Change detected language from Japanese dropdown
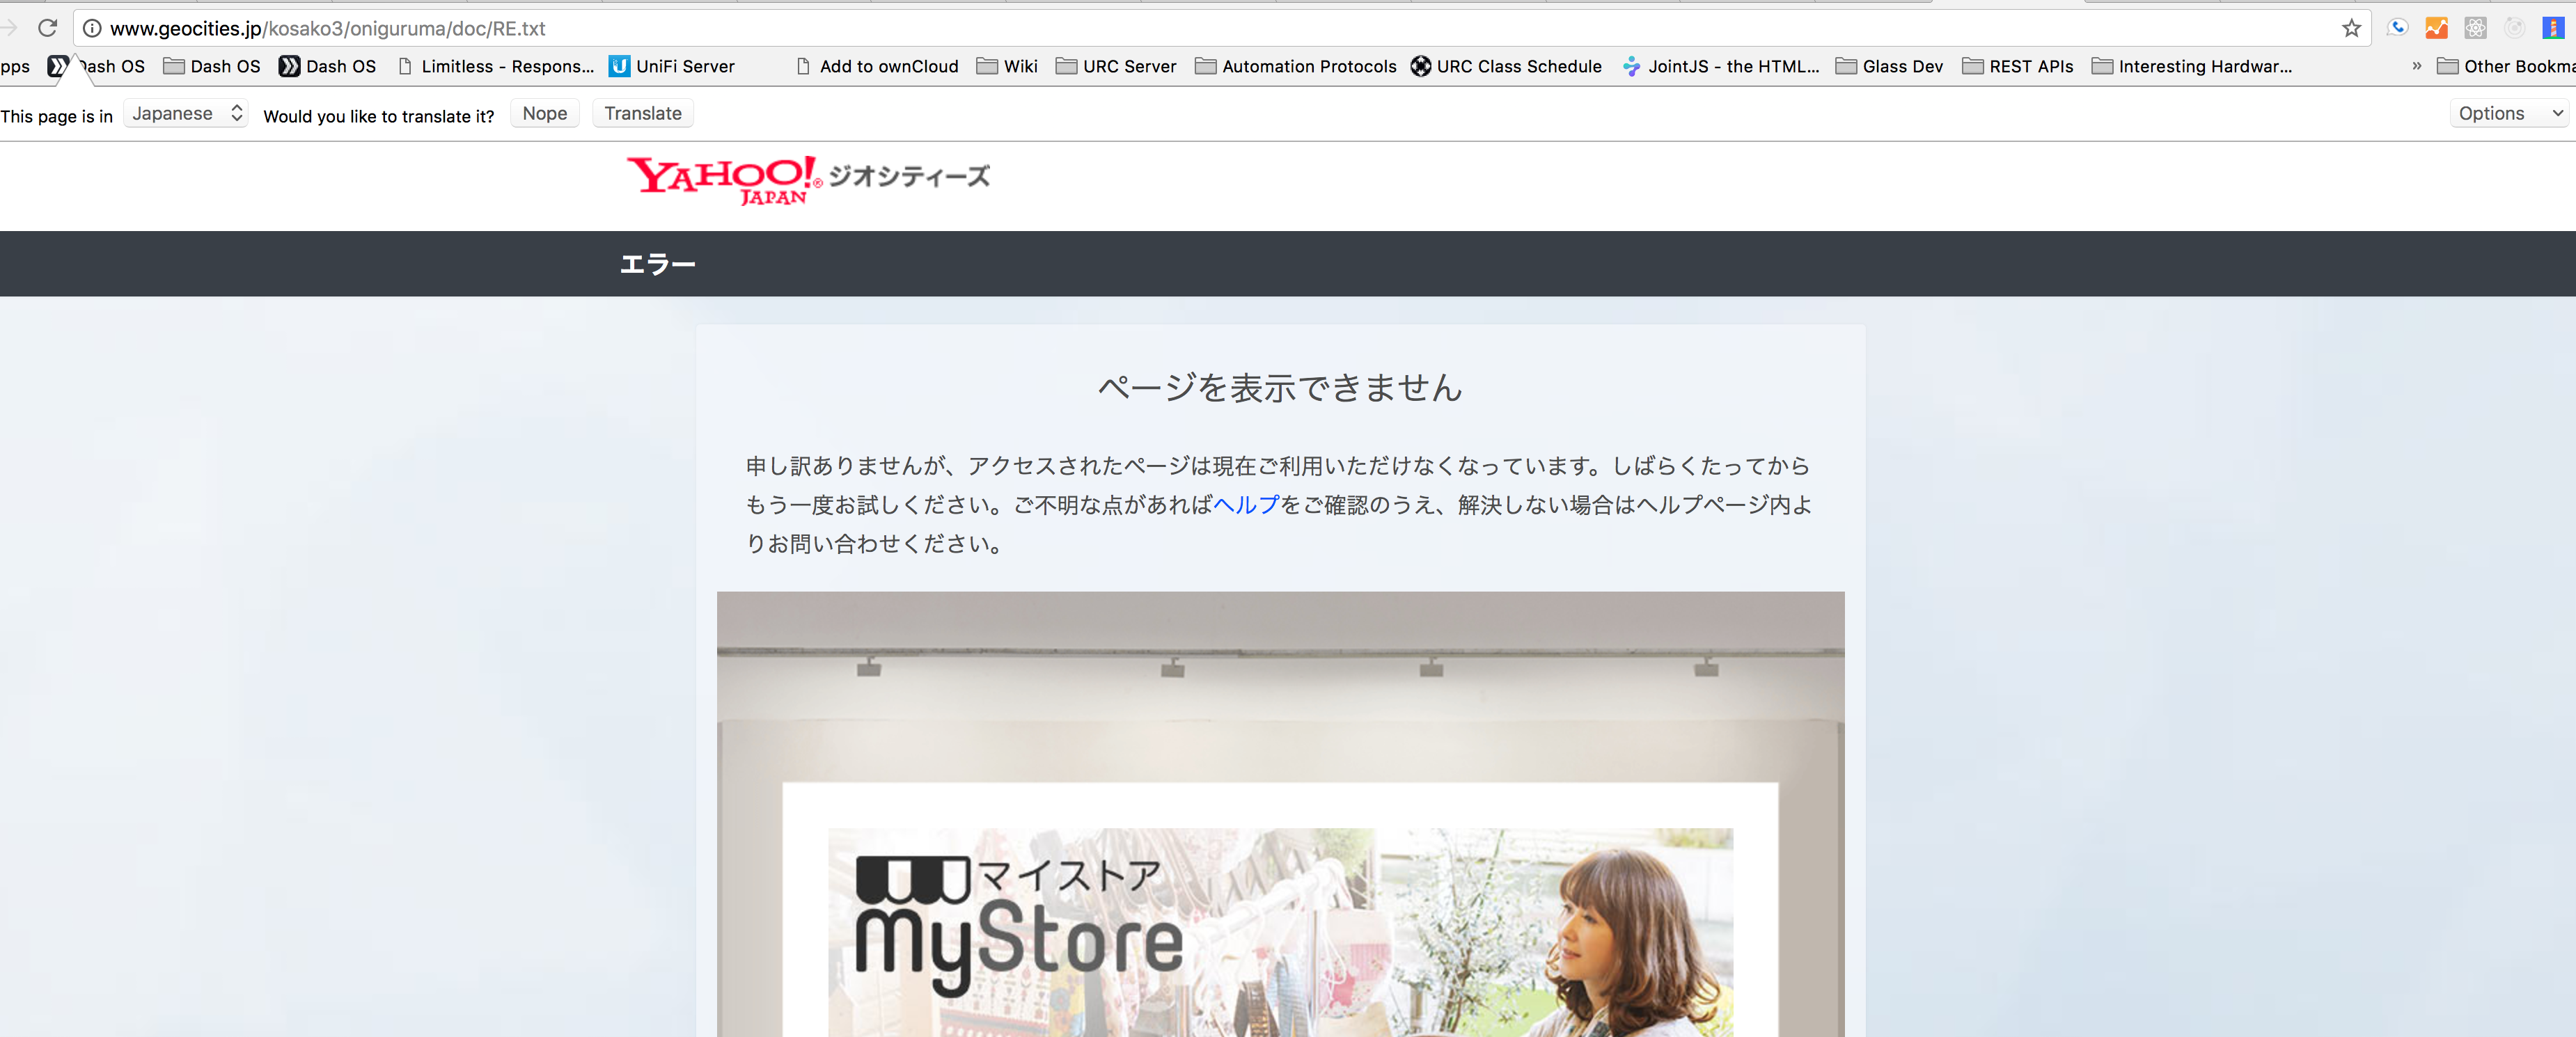 coord(186,114)
